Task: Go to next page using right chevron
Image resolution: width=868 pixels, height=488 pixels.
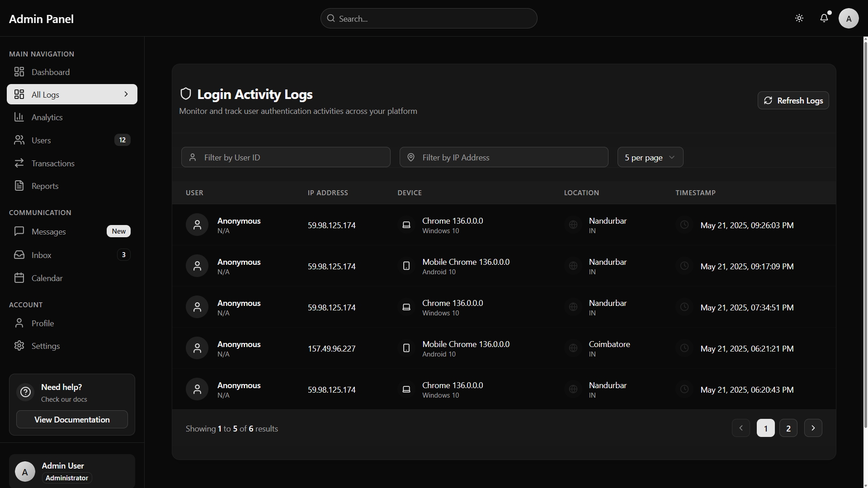Action: click(813, 428)
